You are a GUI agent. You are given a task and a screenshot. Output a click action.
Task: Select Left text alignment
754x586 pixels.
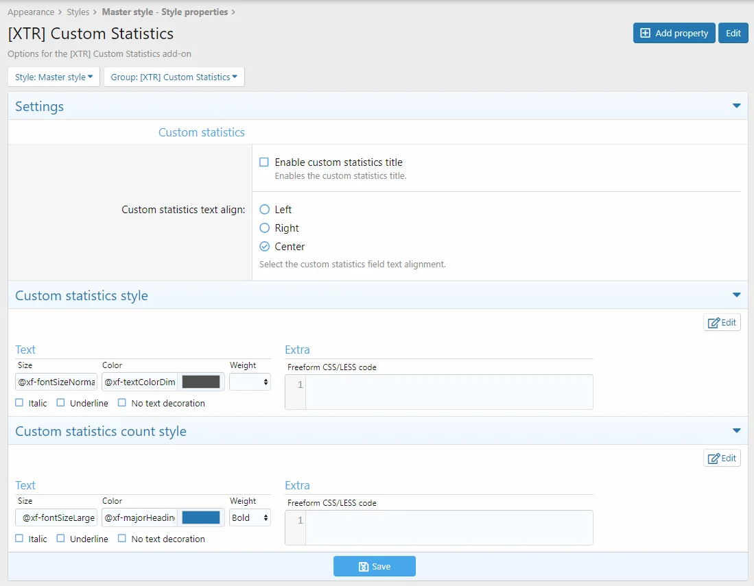click(x=264, y=210)
